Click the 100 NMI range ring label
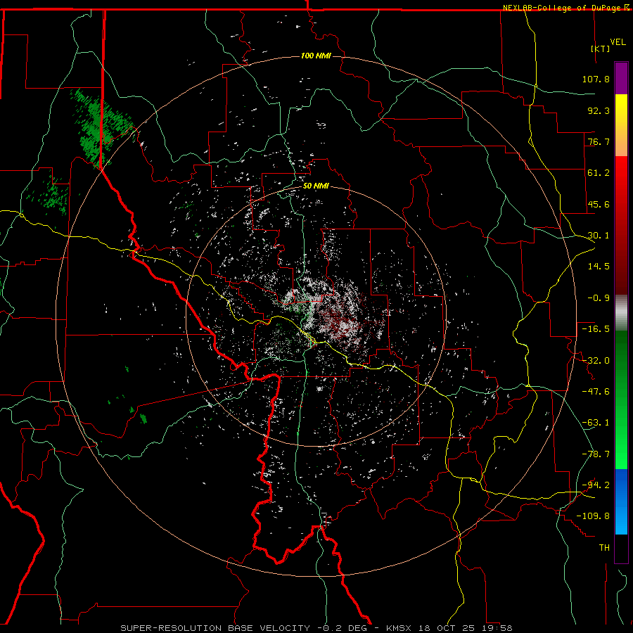This screenshot has height=633, width=633. pos(316,56)
